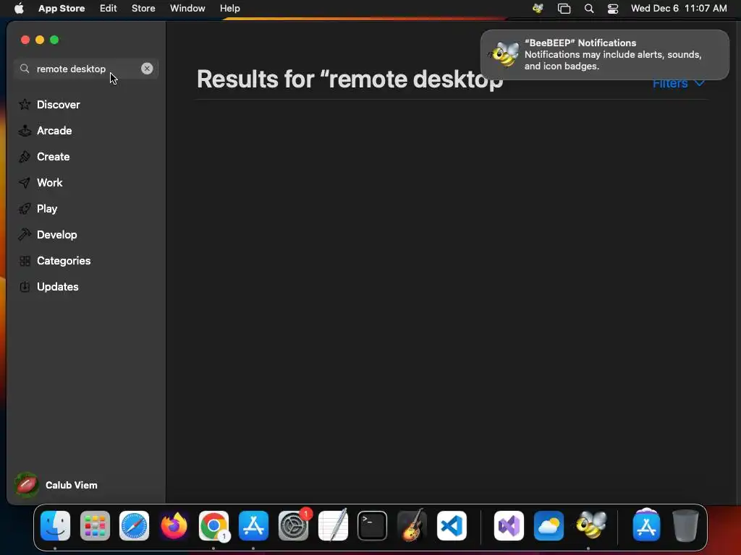Open System Settings with red badge in Dock
This screenshot has width=741, height=555.
point(294,525)
